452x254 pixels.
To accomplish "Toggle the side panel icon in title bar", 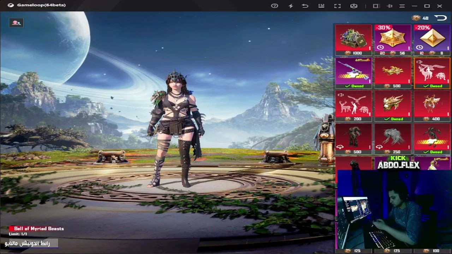I will click(376, 6).
